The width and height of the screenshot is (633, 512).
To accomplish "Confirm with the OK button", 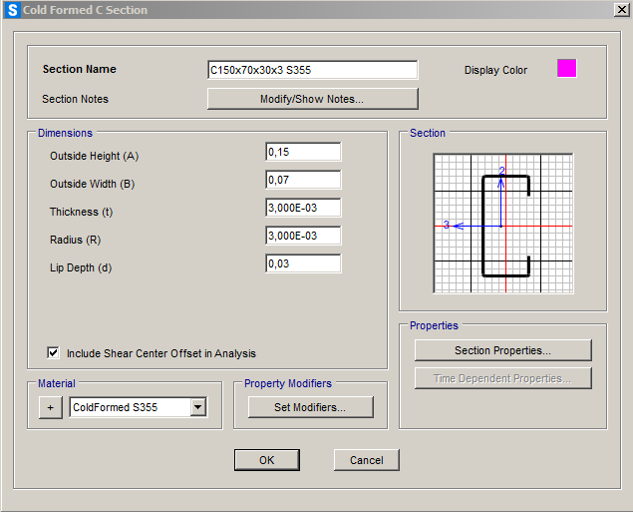I will [266, 460].
